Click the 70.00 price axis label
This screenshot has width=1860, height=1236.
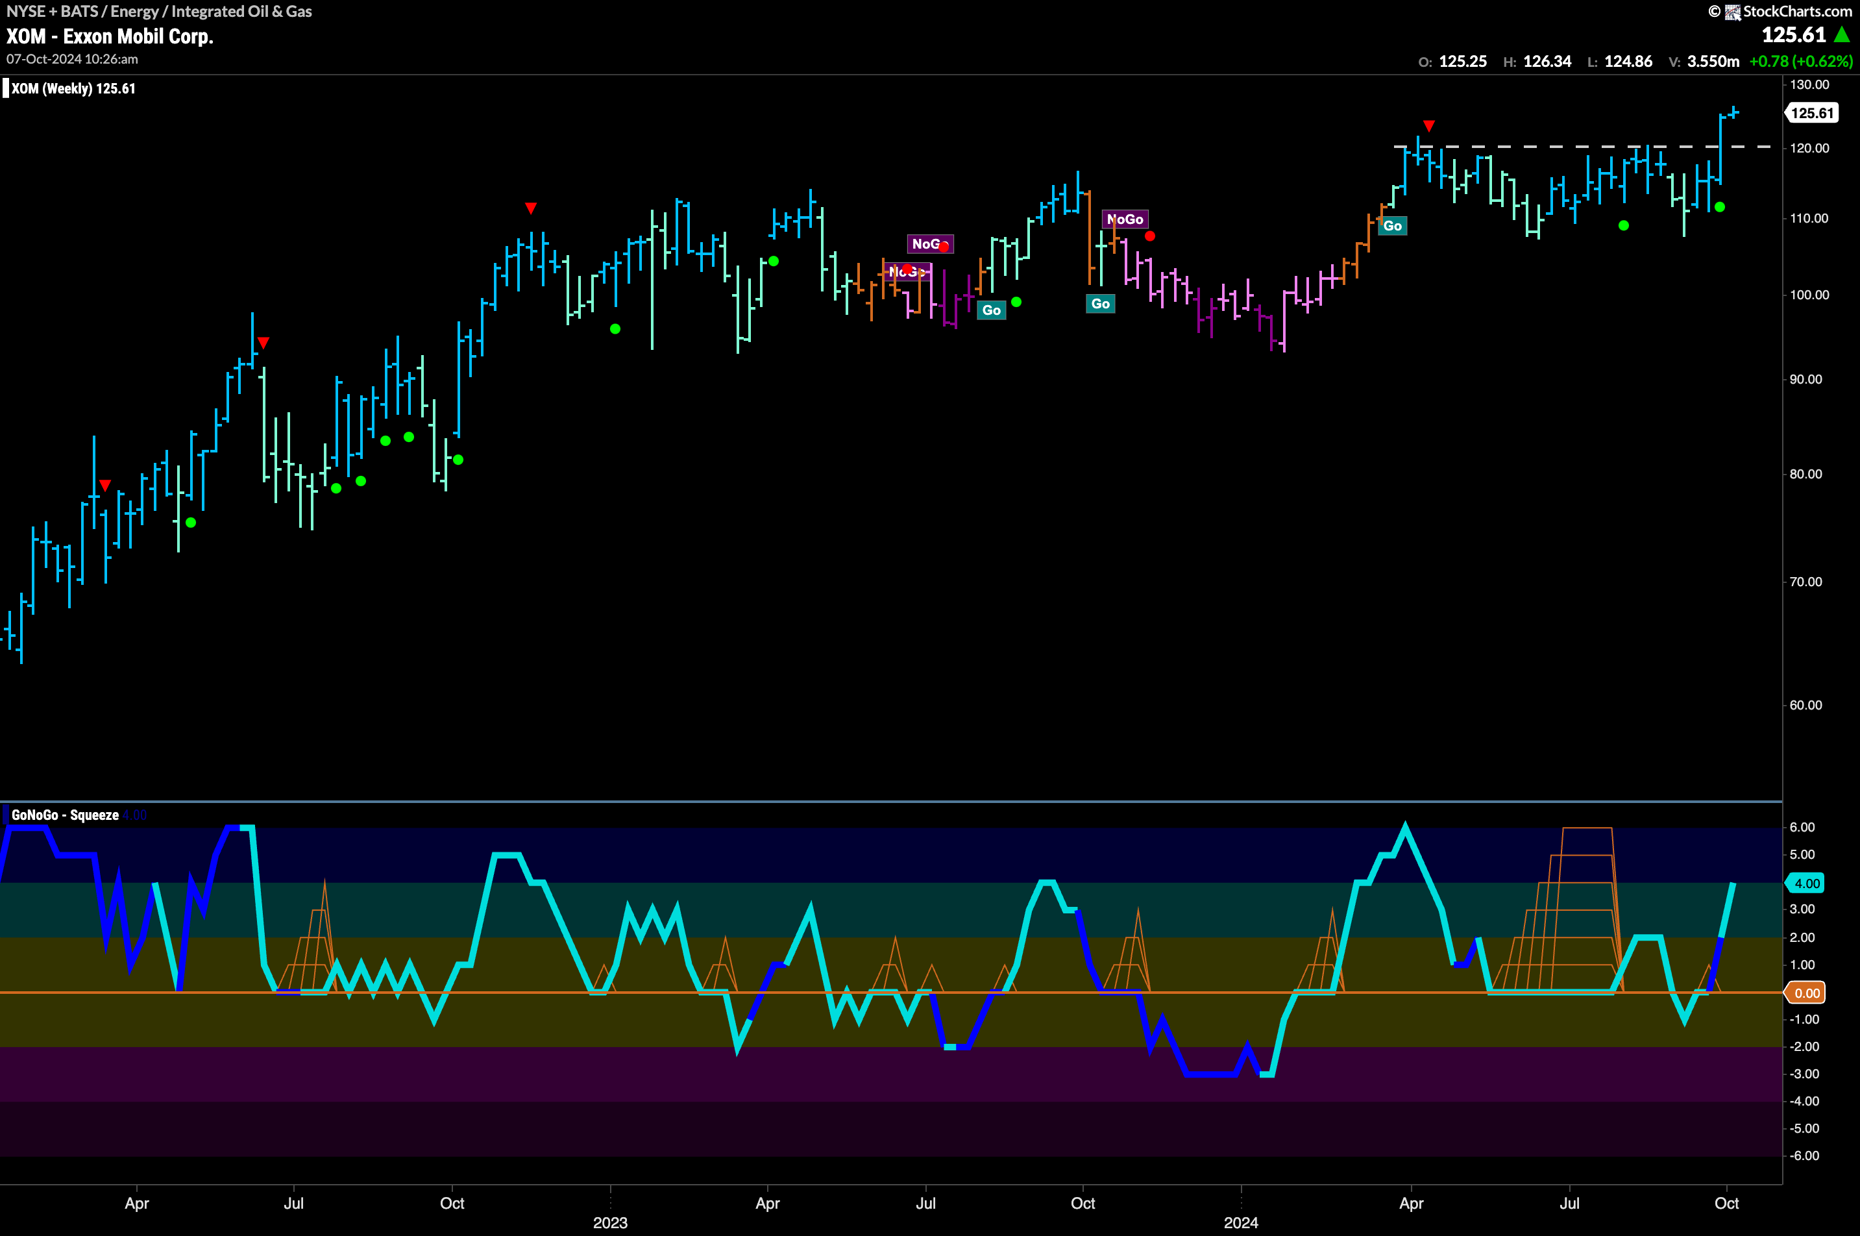1805,582
